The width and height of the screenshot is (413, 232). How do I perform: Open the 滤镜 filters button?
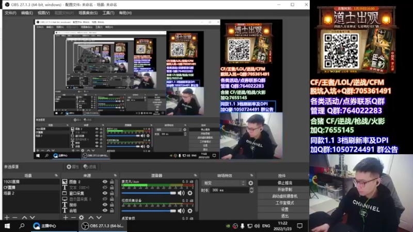(x=90, y=167)
